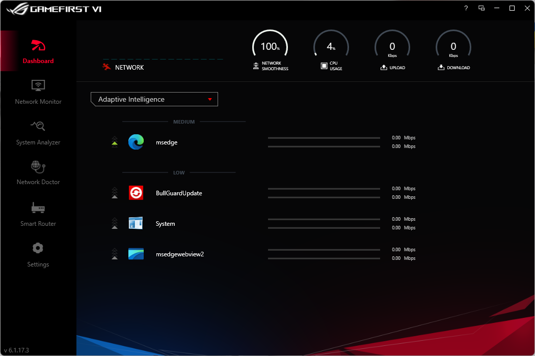This screenshot has height=356, width=535.
Task: Click the MEDIUM priority group label
Action: click(184, 122)
